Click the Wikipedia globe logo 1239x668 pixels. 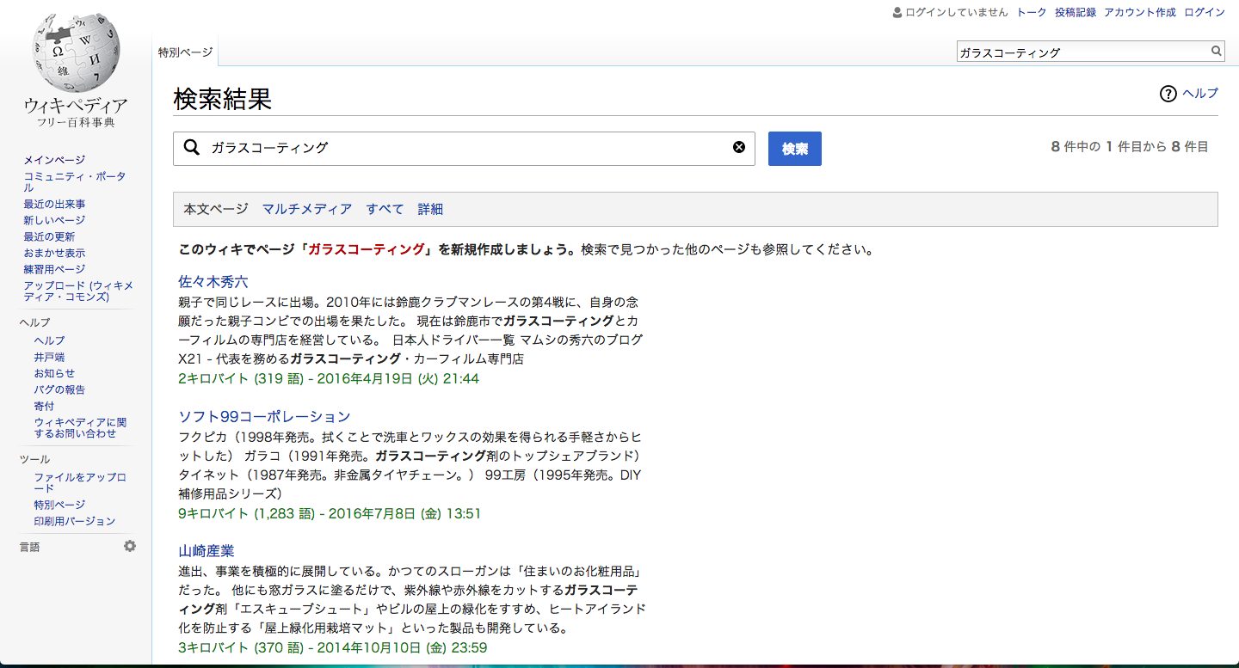[76, 52]
